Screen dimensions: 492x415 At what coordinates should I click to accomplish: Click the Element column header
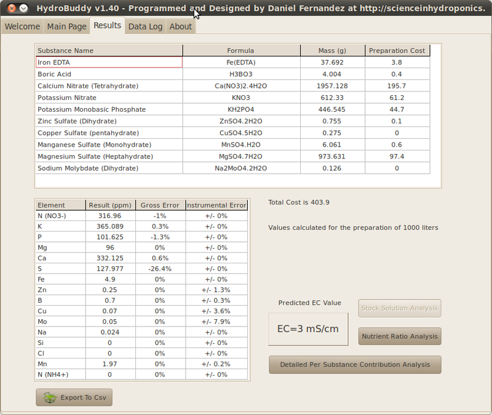pos(60,205)
